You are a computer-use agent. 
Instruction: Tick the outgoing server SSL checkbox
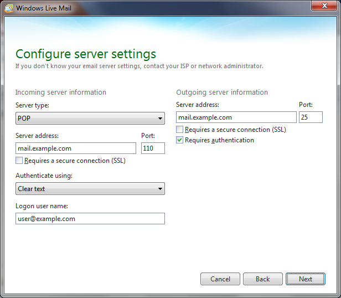(179, 130)
